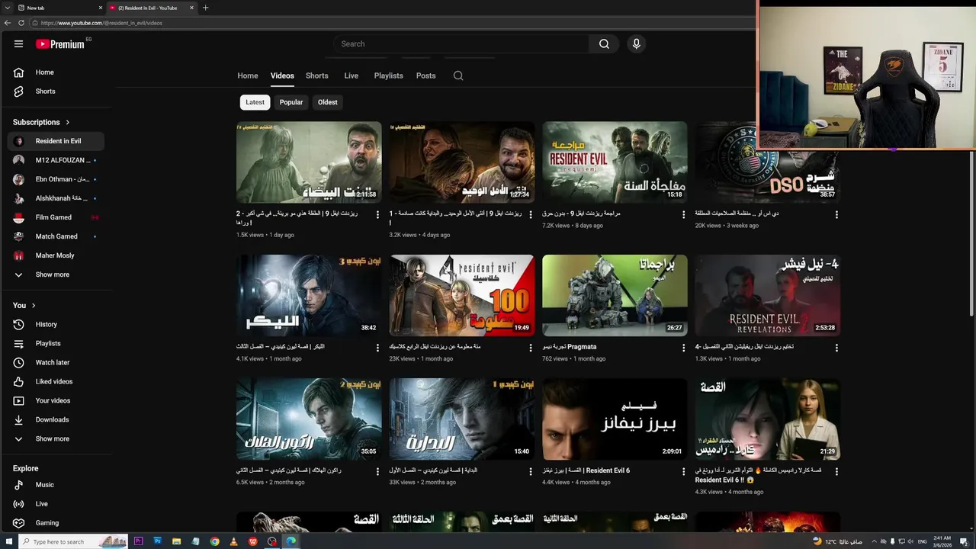
Task: Play the Pragmata demo video thumbnail
Action: click(x=615, y=295)
